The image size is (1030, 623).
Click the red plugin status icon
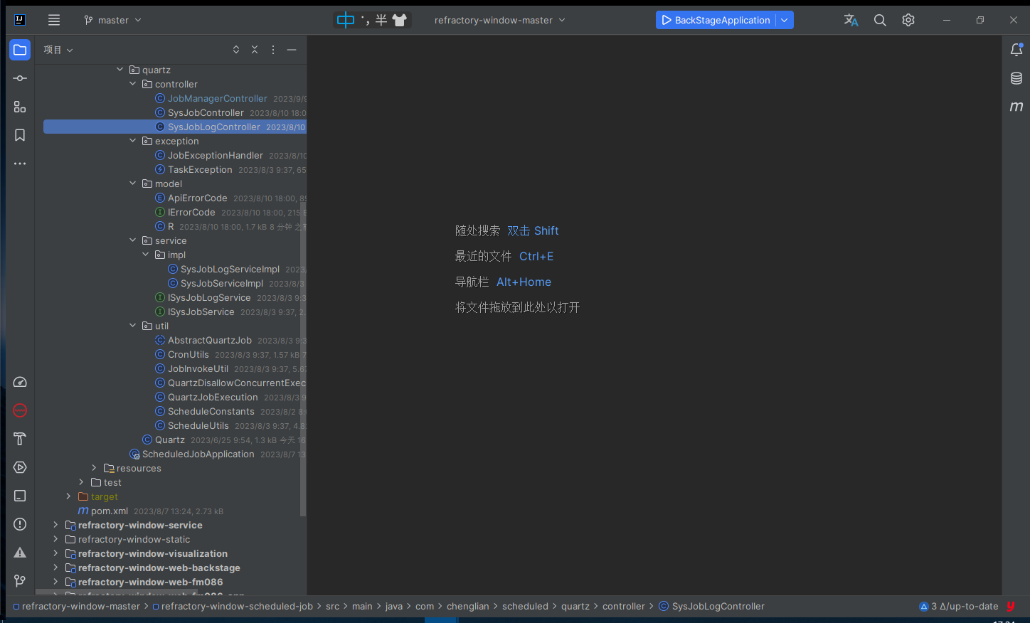[x=1011, y=606]
